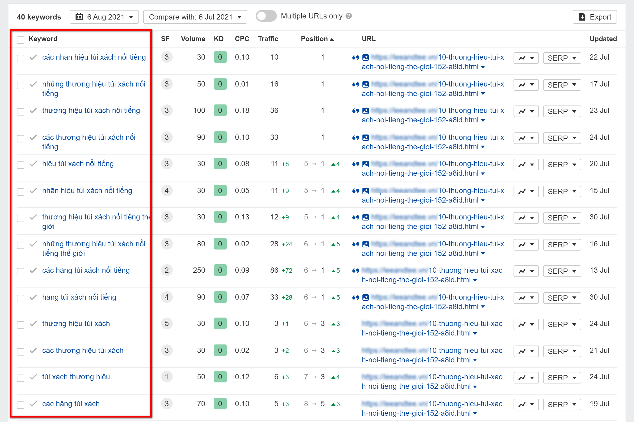The height and width of the screenshot is (422, 634).
Task: Open SERP dropdown for các hãng túi xách
Action: (562, 405)
